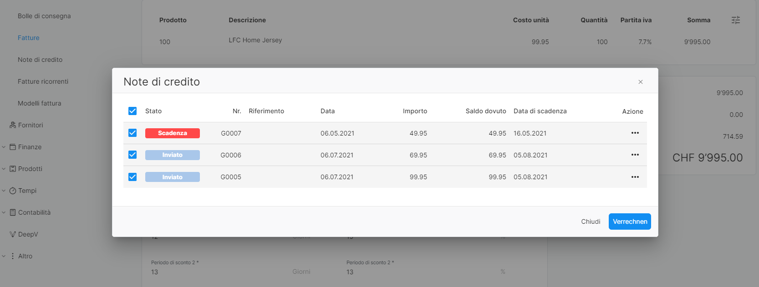Viewport: 759px width, 287px height.
Task: Click the red Scadenza status badge
Action: tap(173, 133)
